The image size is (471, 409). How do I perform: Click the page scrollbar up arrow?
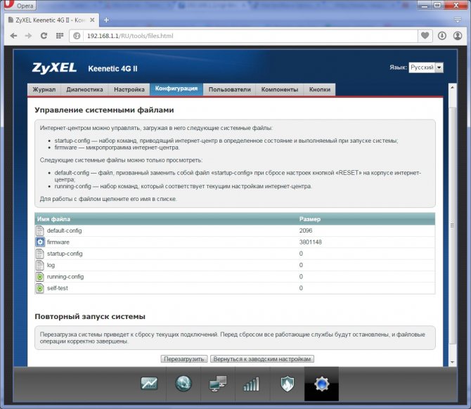[x=453, y=87]
